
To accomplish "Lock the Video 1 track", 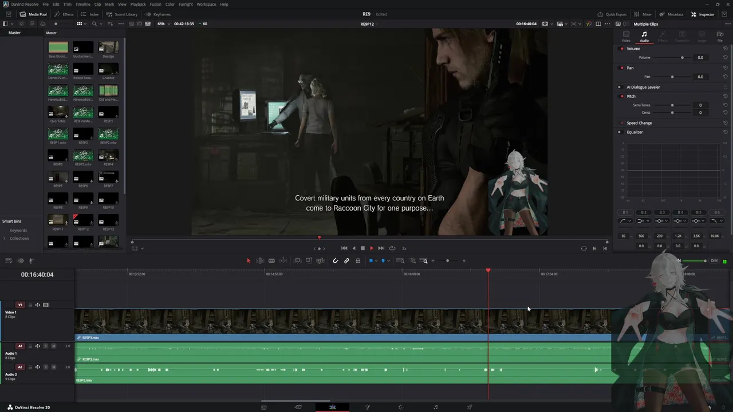I will coord(30,305).
